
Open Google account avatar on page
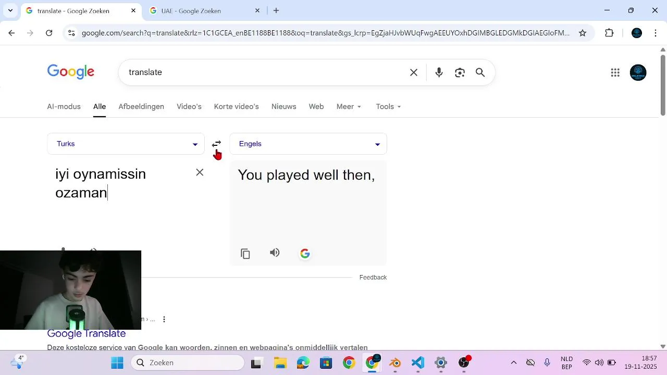coord(638,72)
